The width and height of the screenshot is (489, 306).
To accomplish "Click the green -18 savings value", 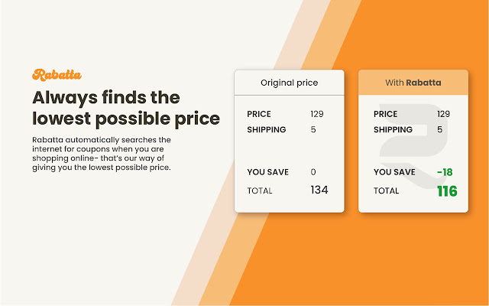I will pyautogui.click(x=445, y=172).
